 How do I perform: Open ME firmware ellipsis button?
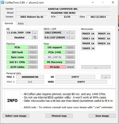click(35, 33)
